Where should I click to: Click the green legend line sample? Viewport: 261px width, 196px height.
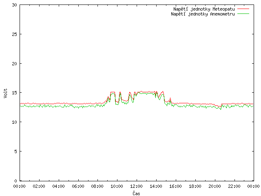[x=243, y=13]
